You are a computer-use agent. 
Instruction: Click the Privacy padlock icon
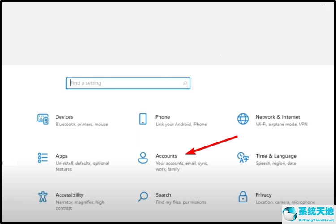[x=243, y=197]
